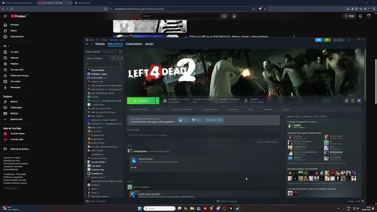Toggle Steam Big Picture mode monitor icon
Screen dimensions: 377x212
pos(348,40)
